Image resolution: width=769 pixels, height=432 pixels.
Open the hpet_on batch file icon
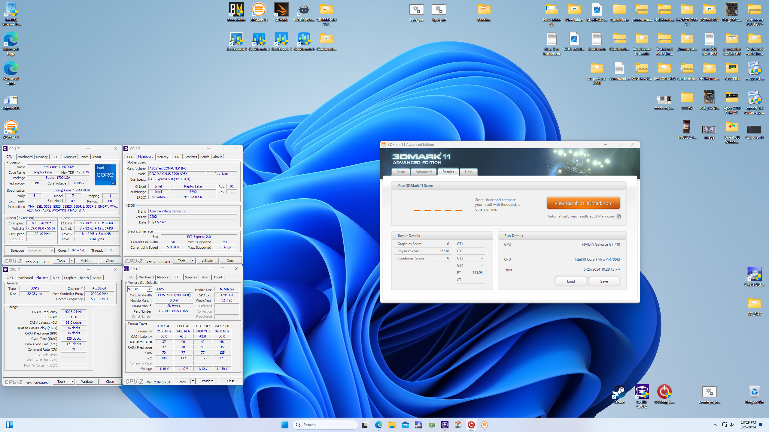[416, 13]
